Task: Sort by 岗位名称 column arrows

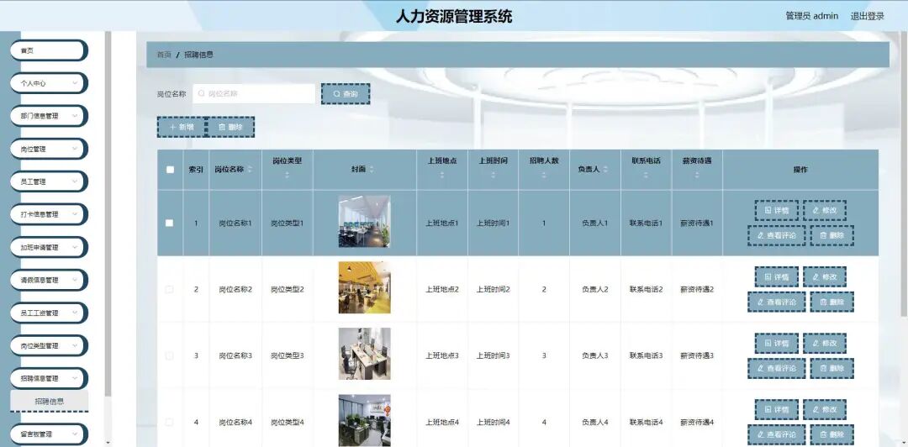Action: click(251, 170)
